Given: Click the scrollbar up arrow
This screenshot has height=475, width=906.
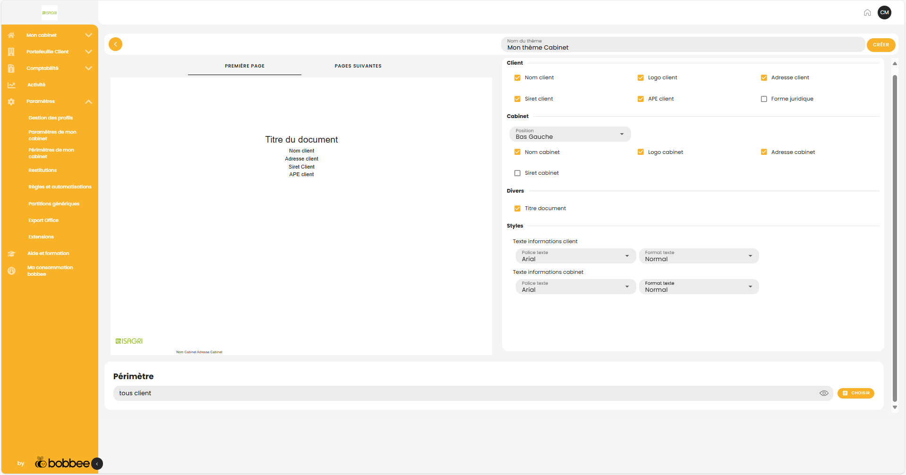Looking at the screenshot, I should (895, 63).
